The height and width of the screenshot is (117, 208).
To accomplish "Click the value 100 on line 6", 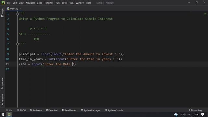I will [x=36, y=39].
